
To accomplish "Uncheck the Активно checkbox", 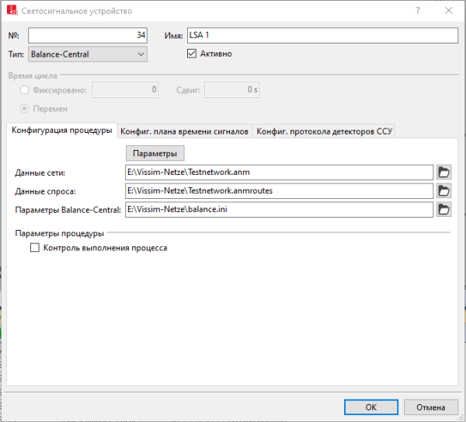I will pos(193,54).
